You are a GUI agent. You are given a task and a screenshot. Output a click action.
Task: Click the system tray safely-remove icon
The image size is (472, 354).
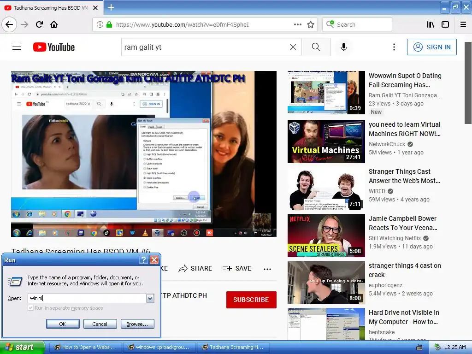(x=437, y=347)
